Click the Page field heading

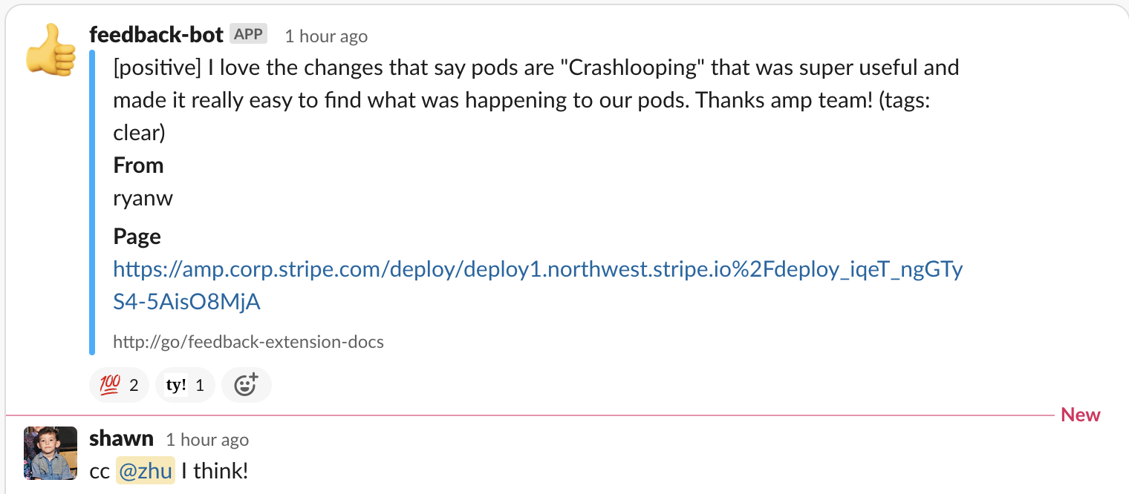click(x=137, y=237)
